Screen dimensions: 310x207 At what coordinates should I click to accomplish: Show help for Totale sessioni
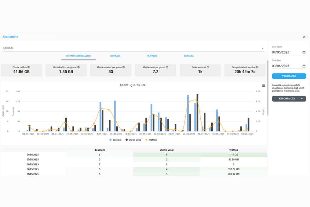pos(208,67)
